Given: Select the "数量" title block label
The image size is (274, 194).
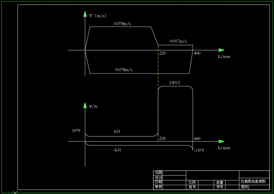Looking at the screenshot, I should pyautogui.click(x=220, y=182).
